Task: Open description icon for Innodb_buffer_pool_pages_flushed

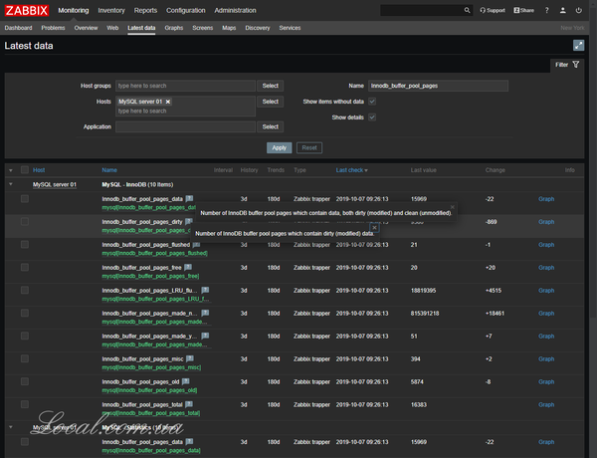Action: click(196, 244)
